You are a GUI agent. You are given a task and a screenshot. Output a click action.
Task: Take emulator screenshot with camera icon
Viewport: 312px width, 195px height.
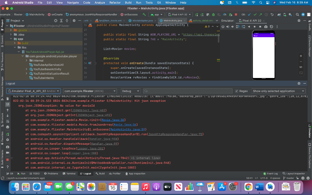266,27
